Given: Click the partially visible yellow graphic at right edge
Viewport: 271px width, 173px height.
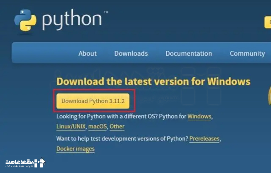Looking at the screenshot, I should point(269,96).
